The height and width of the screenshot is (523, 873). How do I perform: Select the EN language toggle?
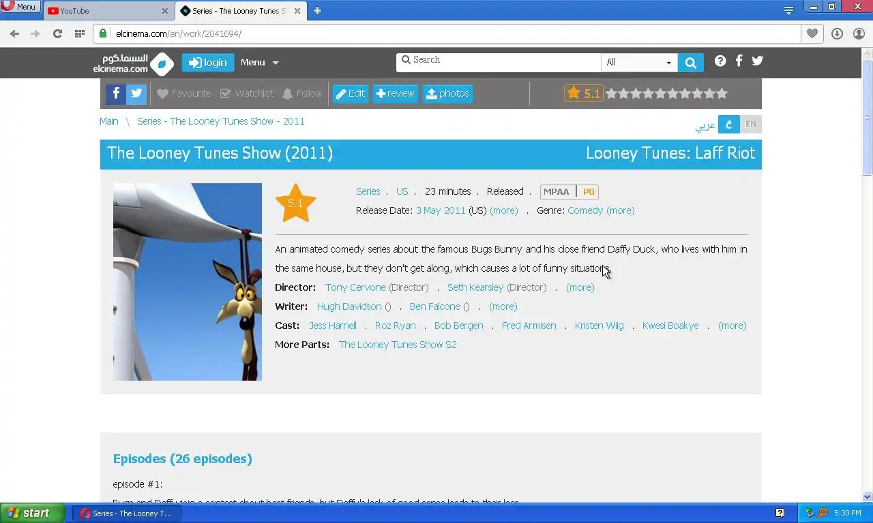pos(751,124)
